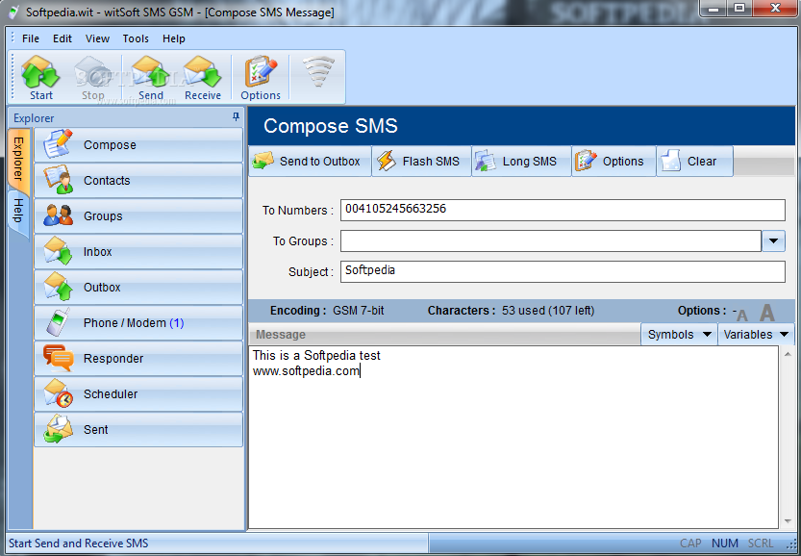Click the toolbar grip handle left of Start
The image size is (801, 556).
click(13, 78)
